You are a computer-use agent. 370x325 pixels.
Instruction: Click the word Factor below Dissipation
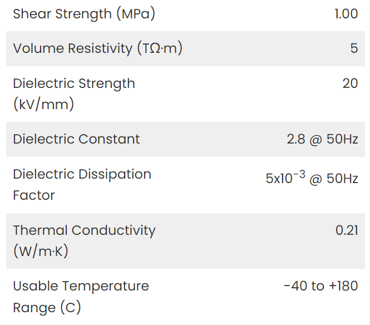(34, 195)
